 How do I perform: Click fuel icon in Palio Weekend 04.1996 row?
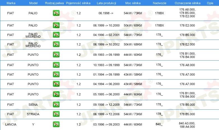point(56,35)
